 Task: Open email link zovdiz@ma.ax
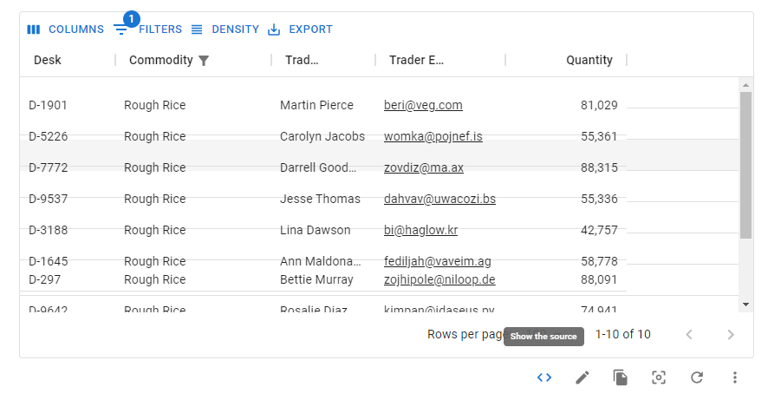coord(424,167)
